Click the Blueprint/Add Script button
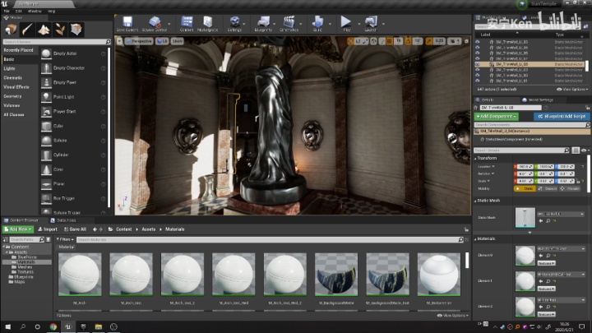This screenshot has height=333, width=592. (x=562, y=116)
